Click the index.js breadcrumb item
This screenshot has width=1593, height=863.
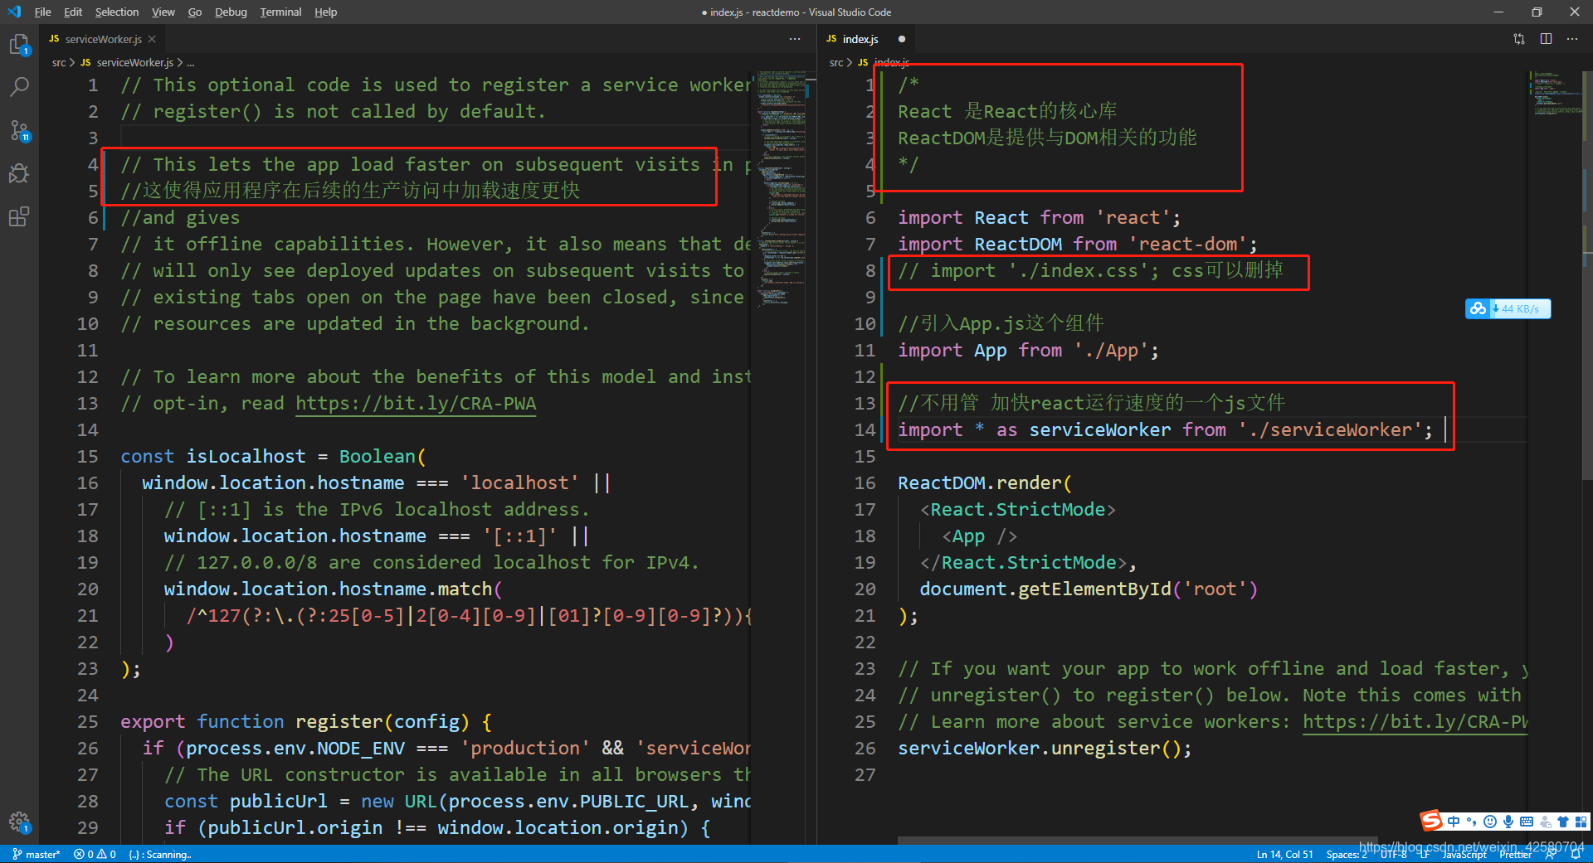pos(892,62)
